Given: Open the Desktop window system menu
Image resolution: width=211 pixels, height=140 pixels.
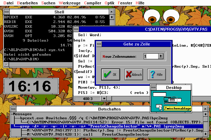Looking at the screenshot, I should pos(153,87).
